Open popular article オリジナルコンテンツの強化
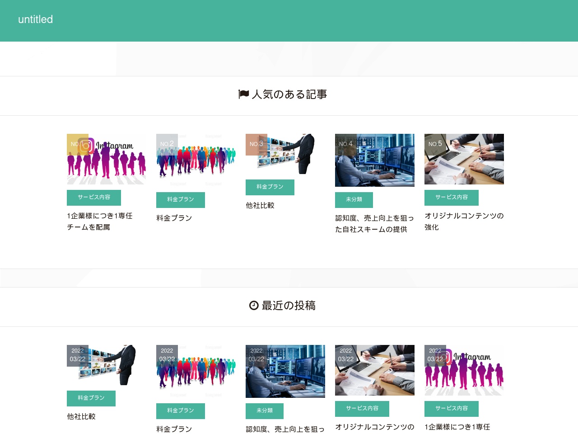The width and height of the screenshot is (578, 434). [464, 222]
